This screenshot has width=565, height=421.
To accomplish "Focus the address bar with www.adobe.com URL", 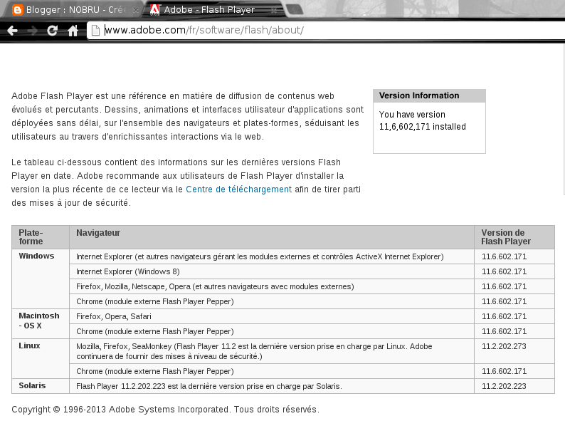I will click(x=324, y=31).
